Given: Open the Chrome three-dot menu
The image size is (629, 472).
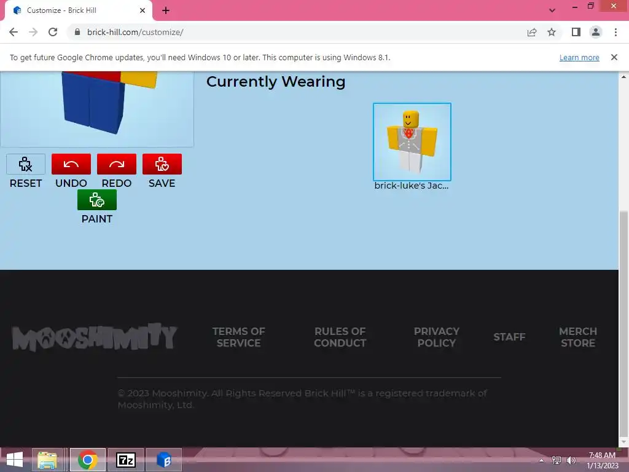Looking at the screenshot, I should click(x=615, y=32).
